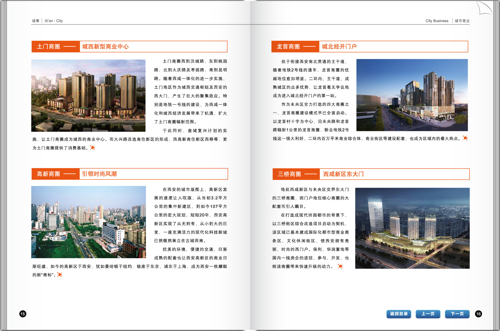Open the 龙首商圈 dusk skyline photo
This screenshot has height=331, width=500.
(x=412, y=95)
